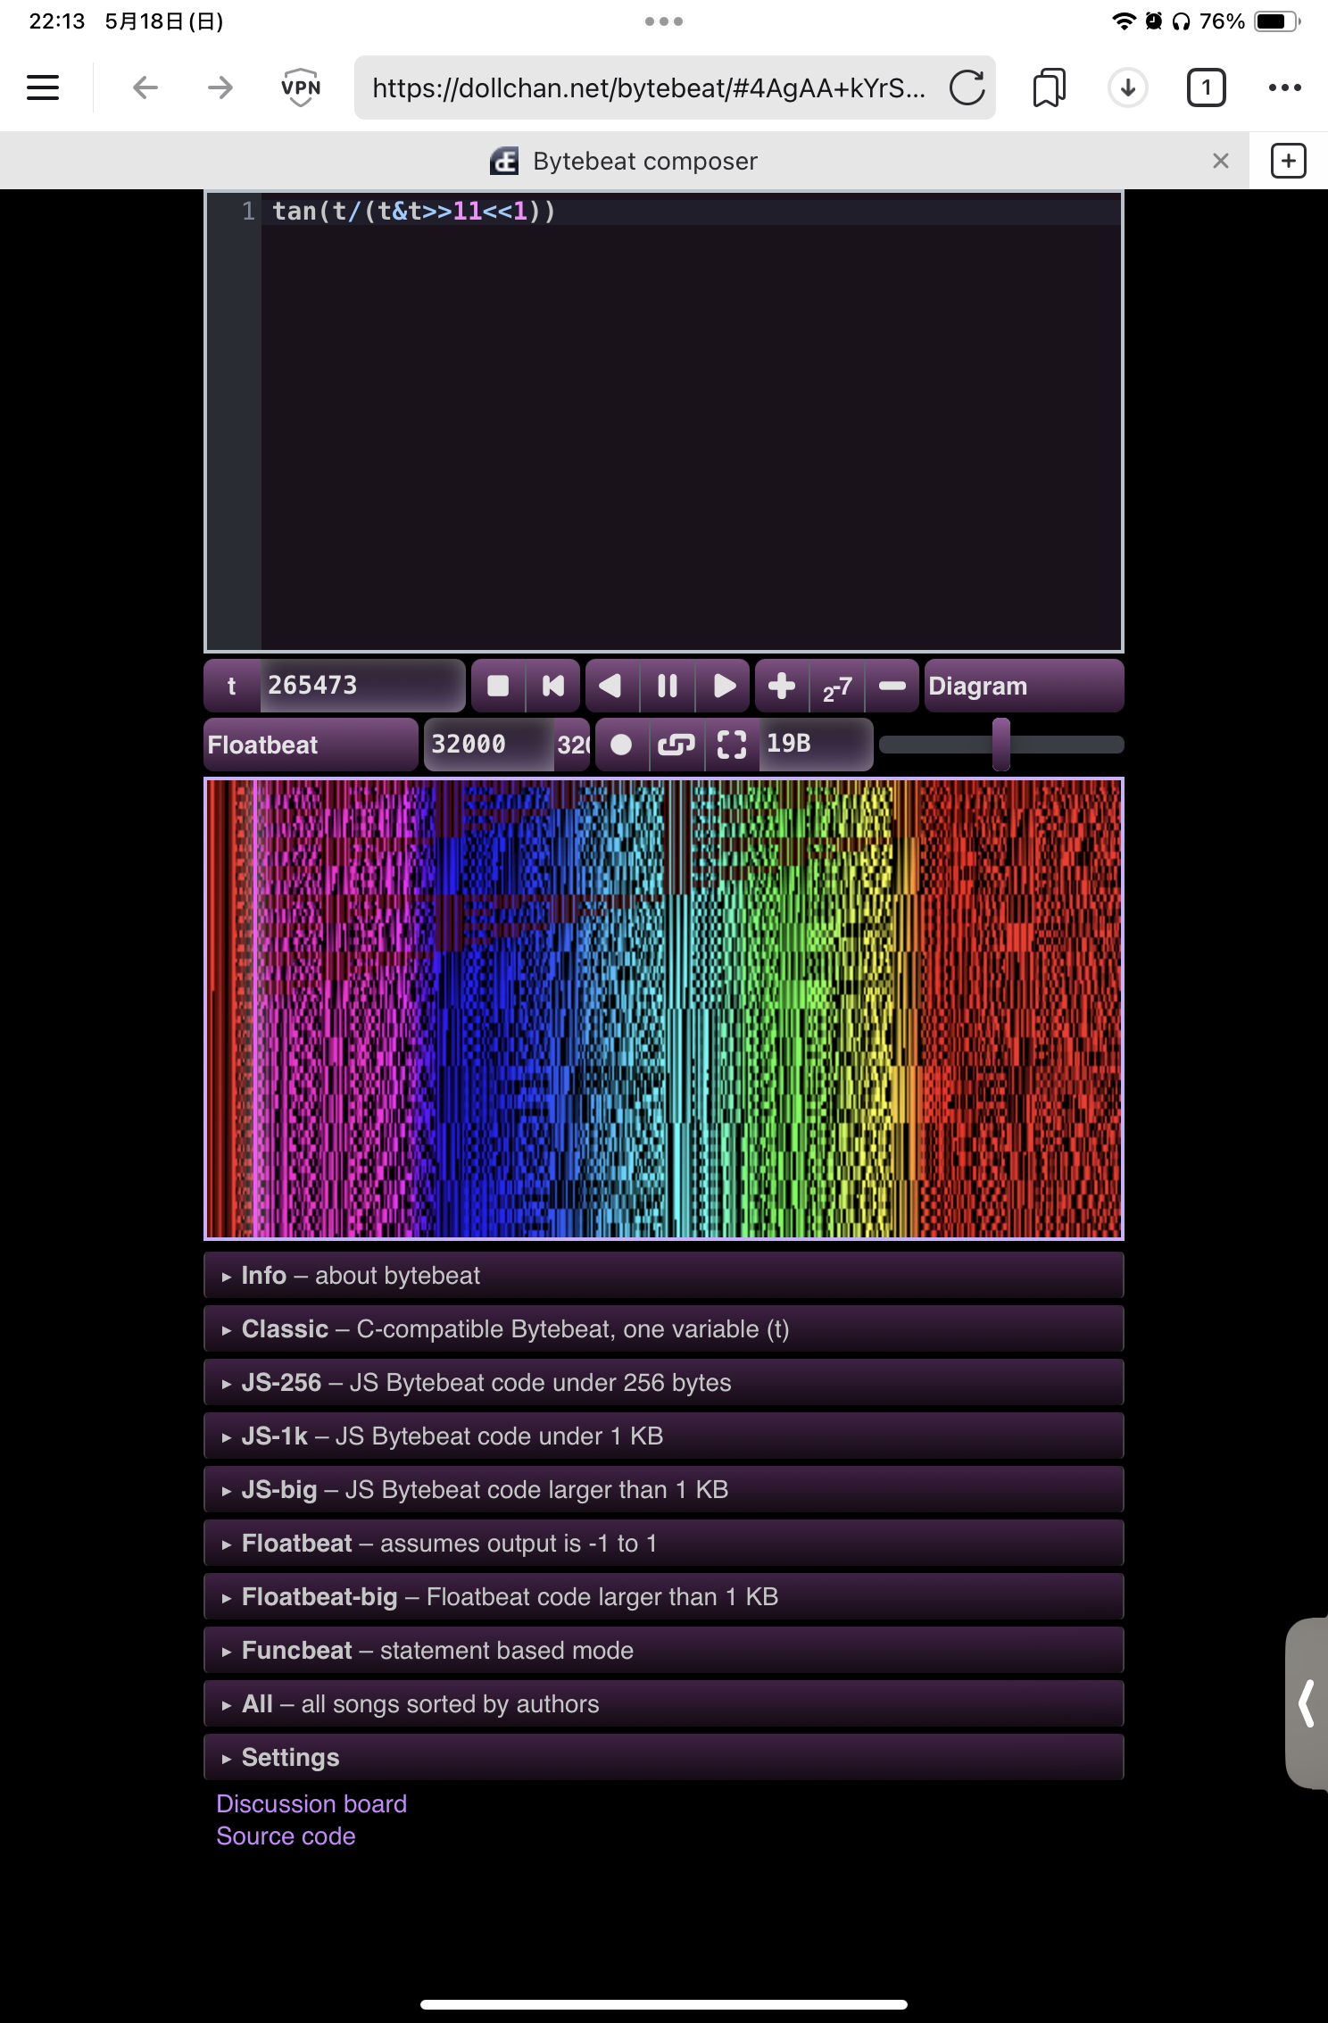1328x2023 pixels.
Task: Open the Floatbeat mode dropdown
Action: [x=311, y=745]
